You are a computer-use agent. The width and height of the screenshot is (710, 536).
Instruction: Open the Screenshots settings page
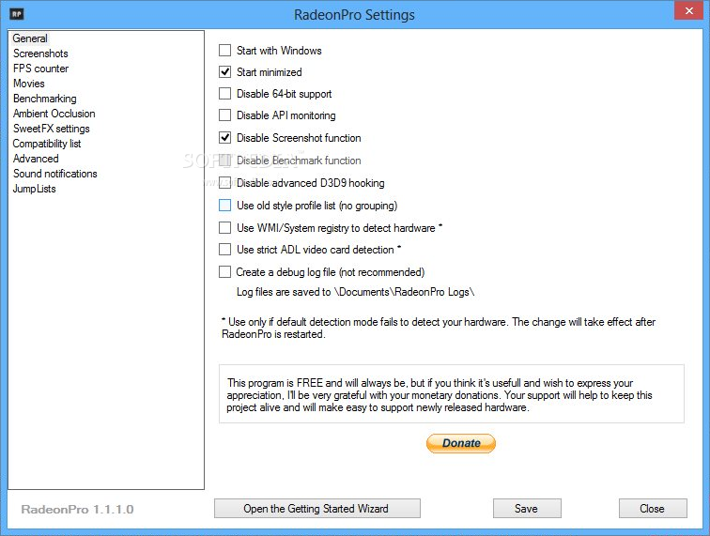tap(40, 54)
